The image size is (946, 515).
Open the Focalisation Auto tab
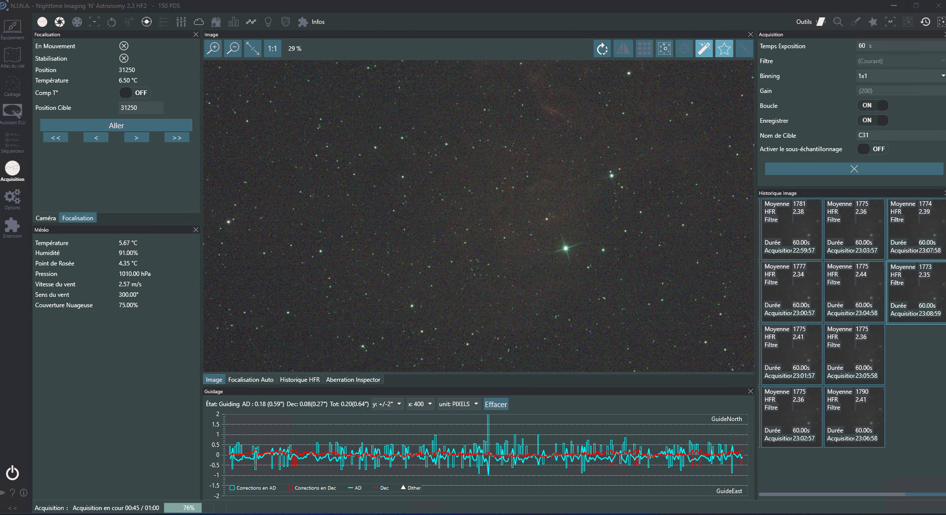pyautogui.click(x=251, y=380)
